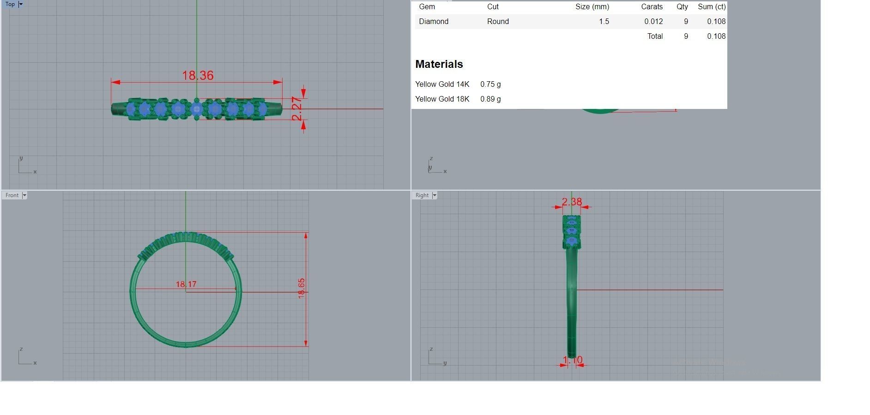Screen dimensions: 870x415
Task: Click the Front viewport title label
Action: [x=12, y=195]
